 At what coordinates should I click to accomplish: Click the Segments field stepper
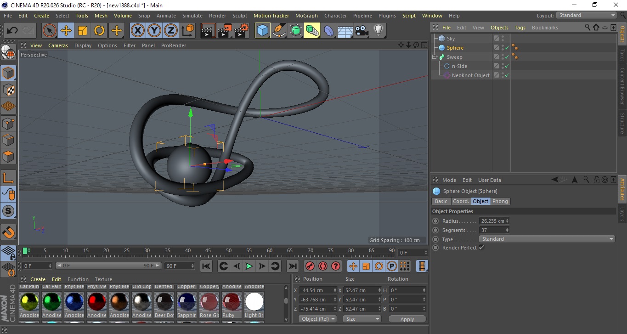pos(507,230)
